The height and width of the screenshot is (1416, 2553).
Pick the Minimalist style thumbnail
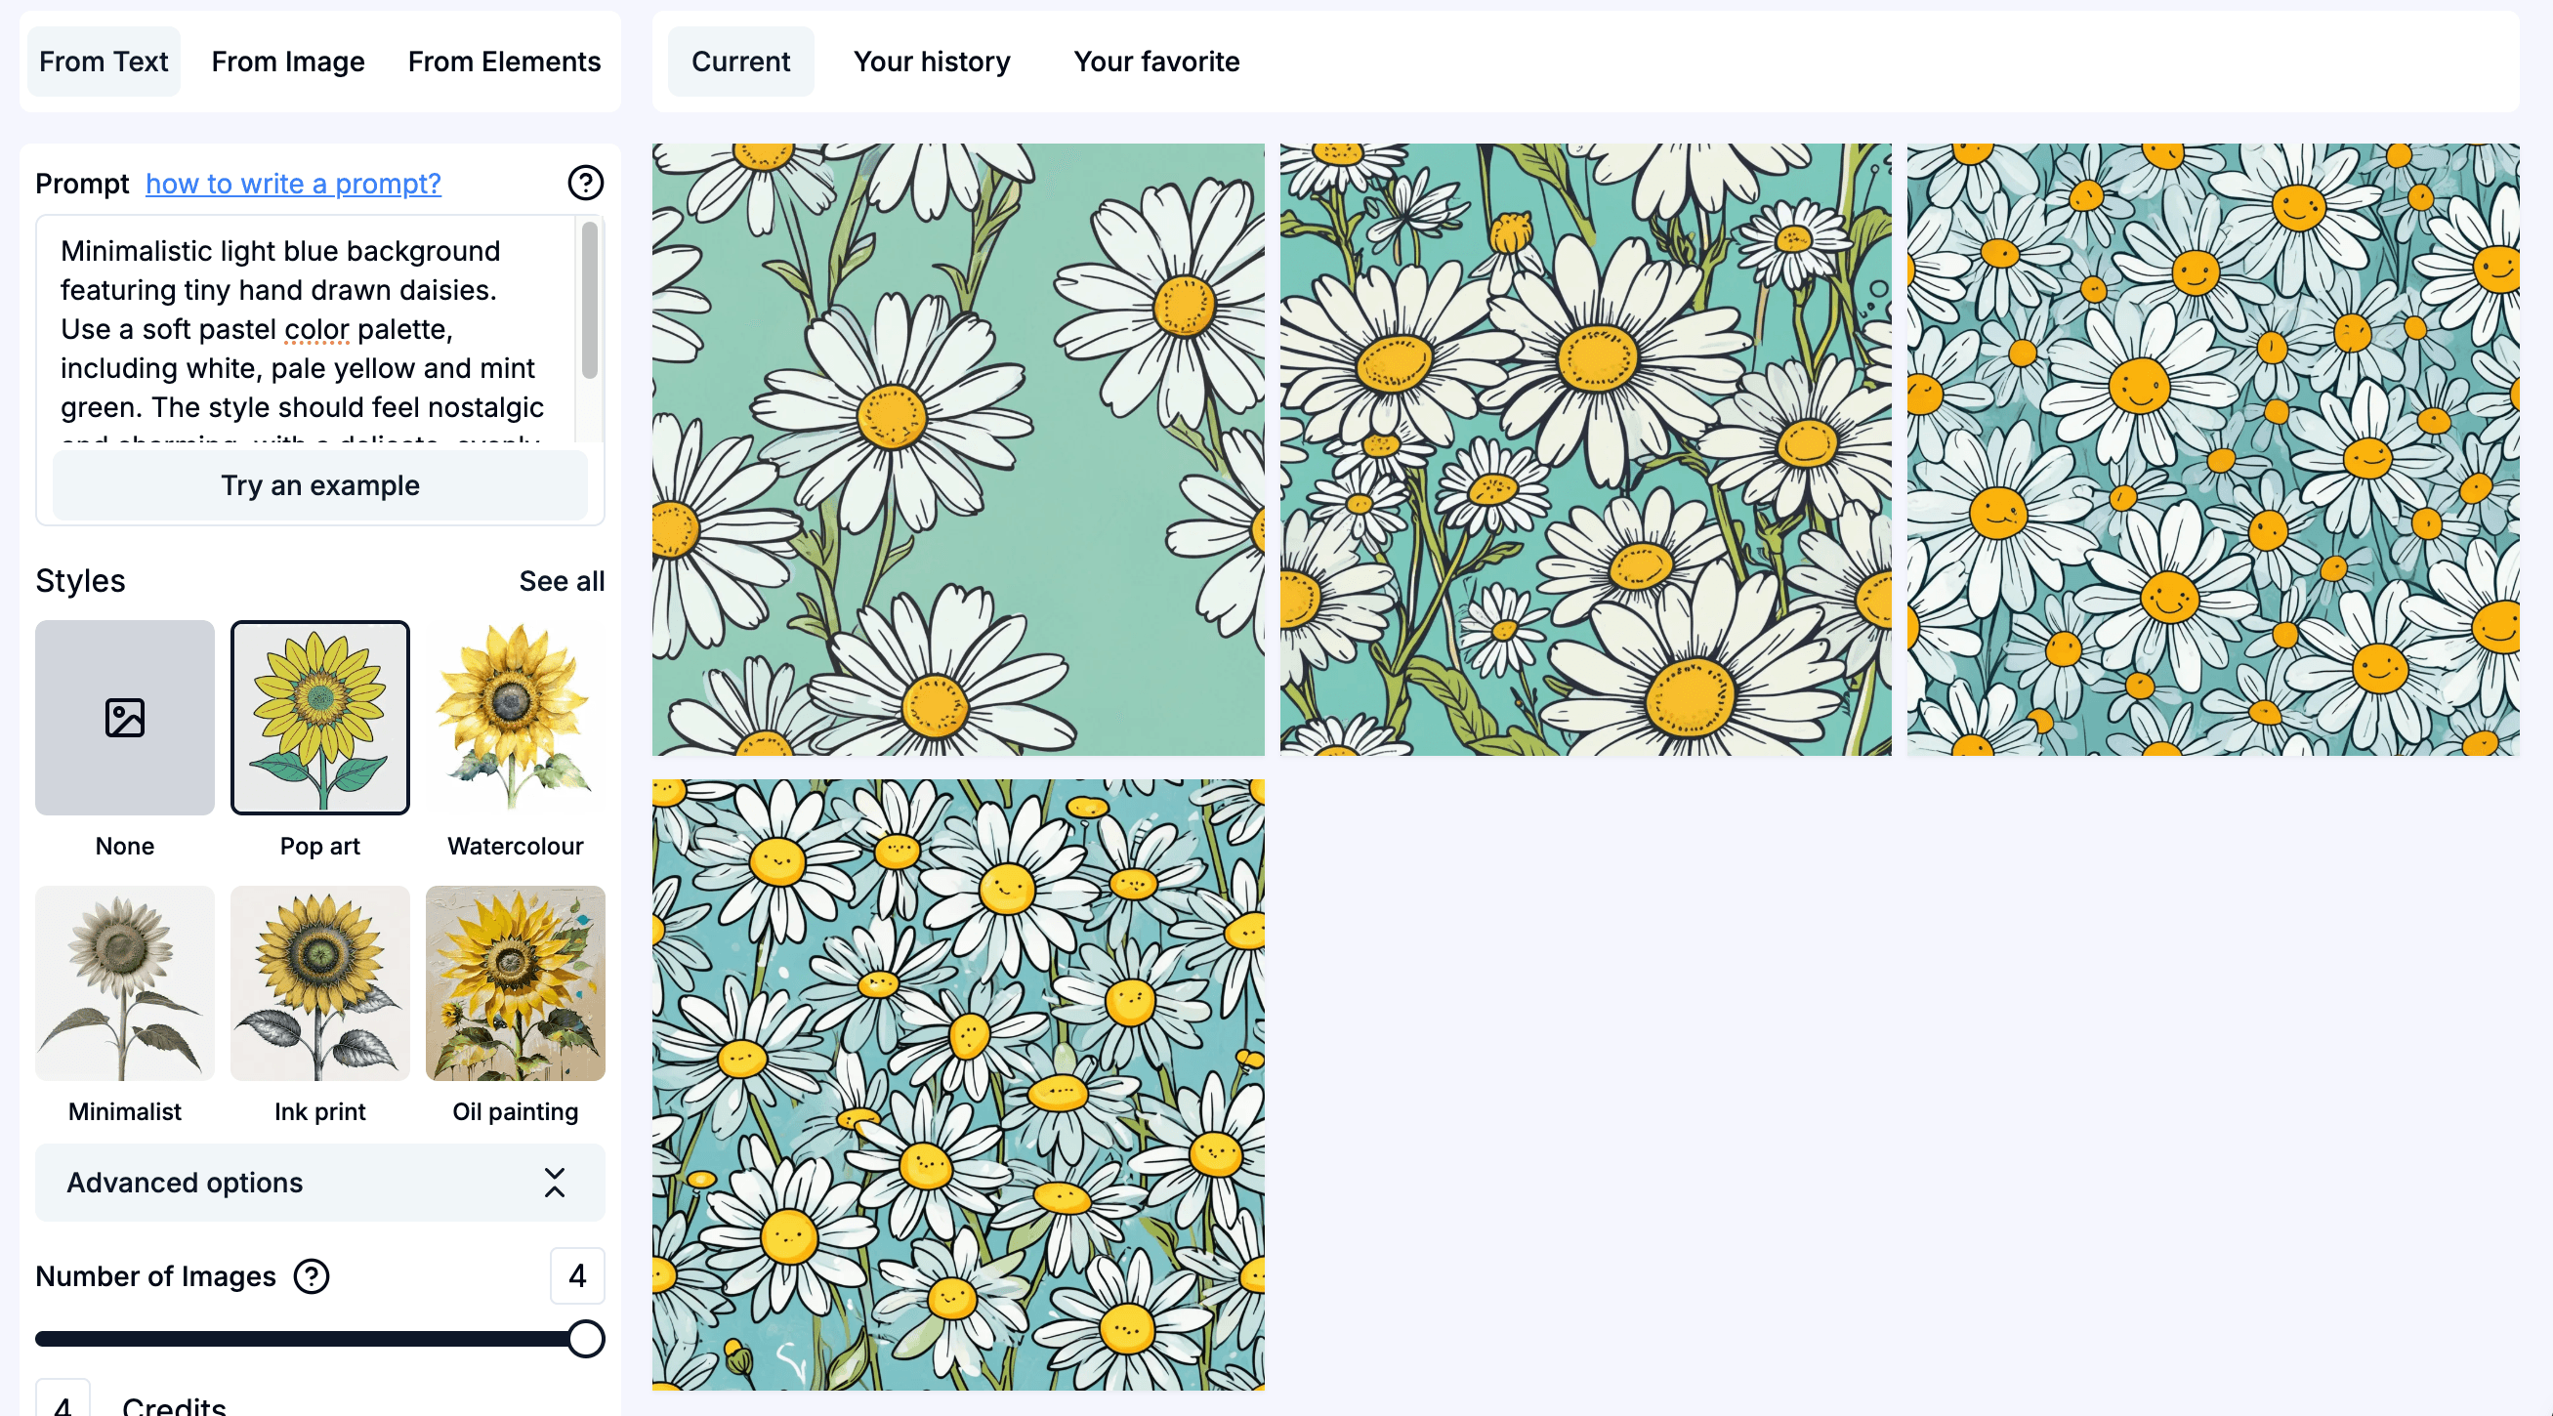point(125,983)
